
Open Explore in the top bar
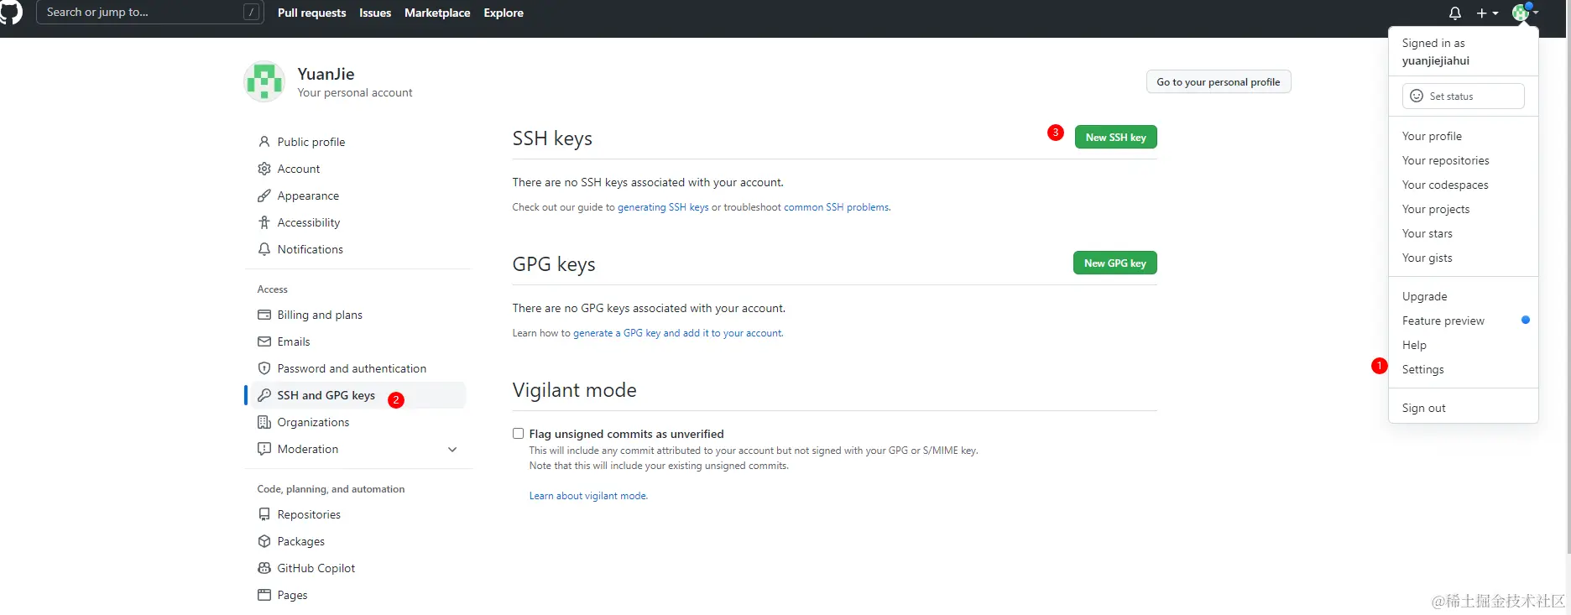pyautogui.click(x=504, y=13)
